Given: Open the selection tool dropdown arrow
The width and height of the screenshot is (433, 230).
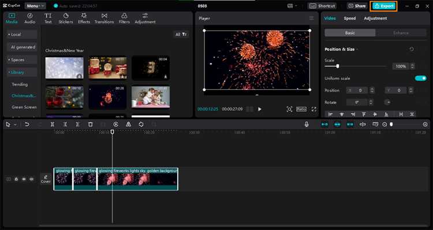Looking at the screenshot, I should [15, 125].
